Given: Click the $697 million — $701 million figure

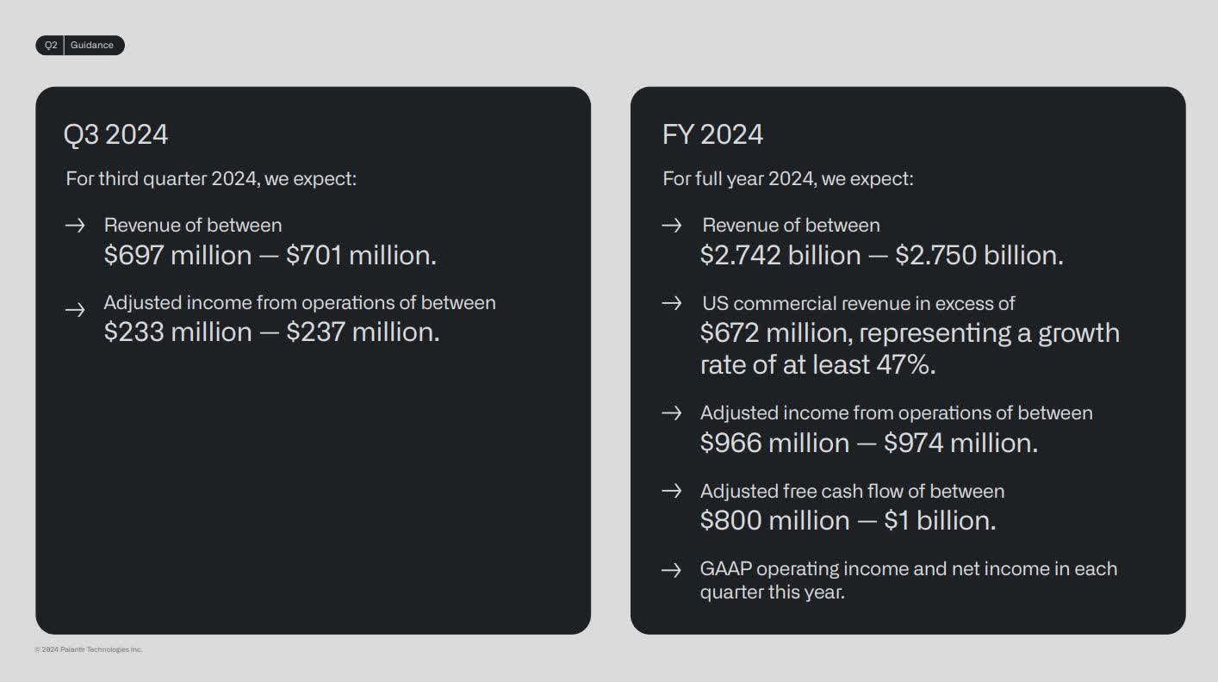Looking at the screenshot, I should pos(270,255).
